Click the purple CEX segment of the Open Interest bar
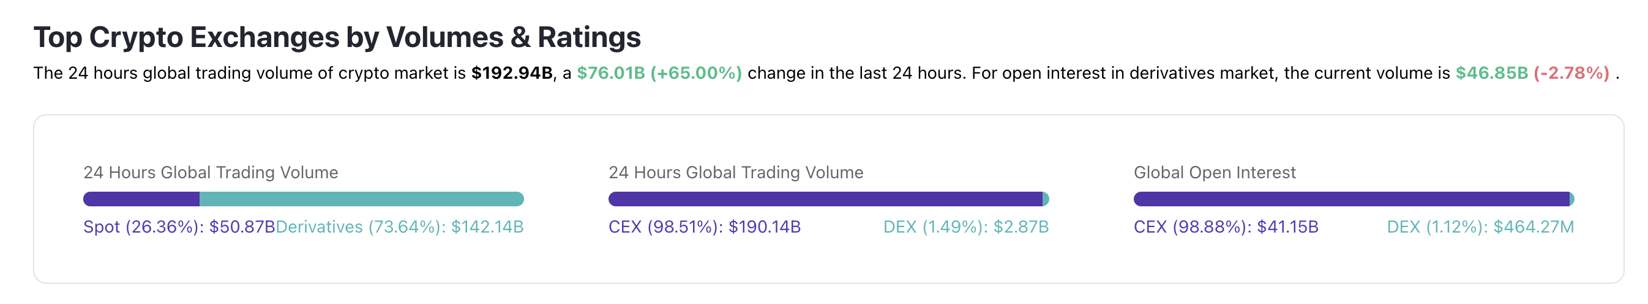This screenshot has width=1648, height=304. [1351, 200]
